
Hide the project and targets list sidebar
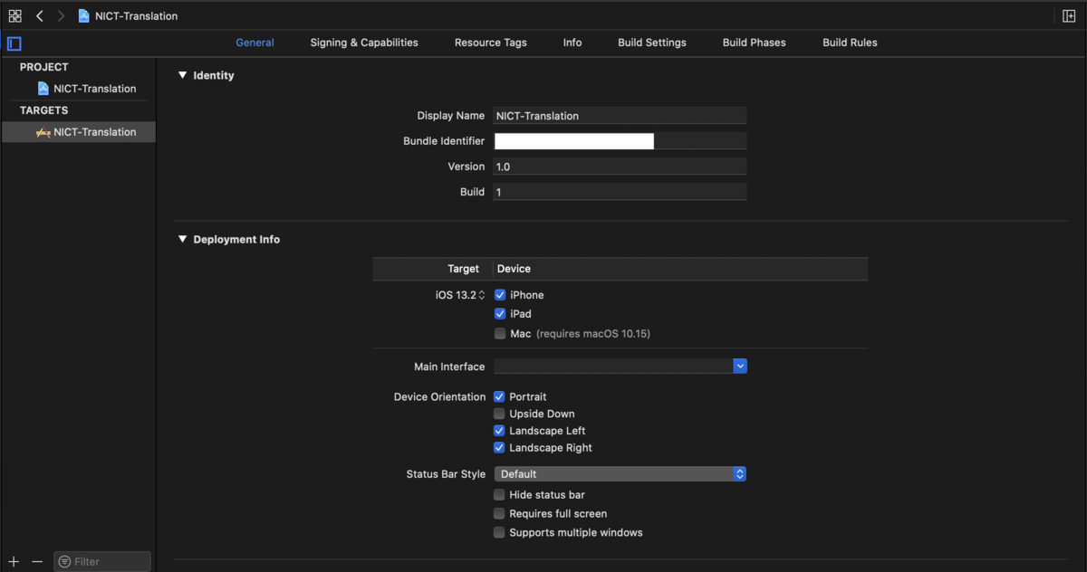coord(14,43)
